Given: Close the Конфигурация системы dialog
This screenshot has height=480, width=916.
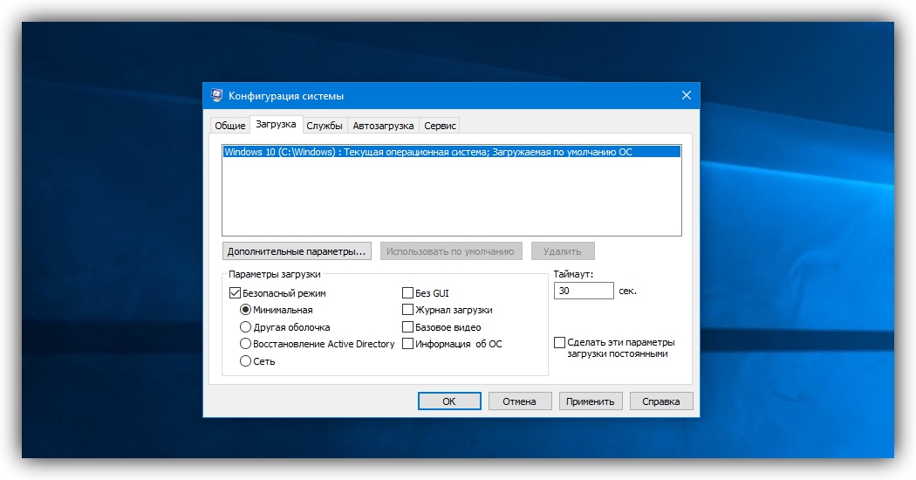Looking at the screenshot, I should [686, 95].
